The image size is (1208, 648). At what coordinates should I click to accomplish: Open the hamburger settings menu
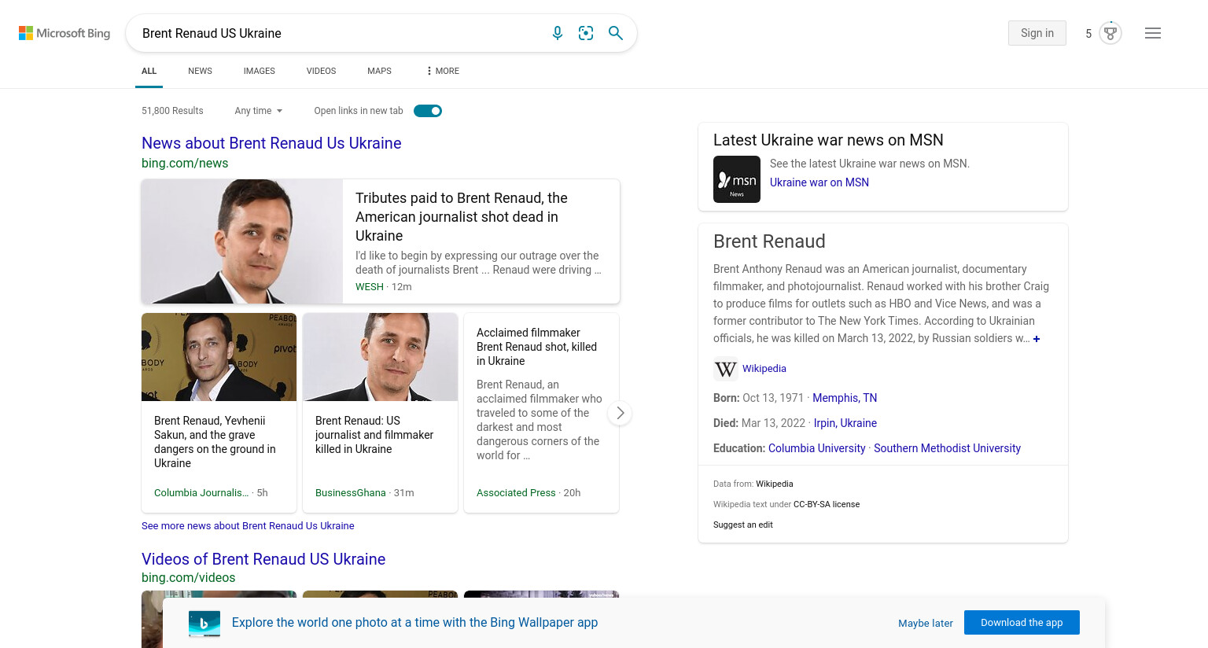coord(1153,33)
